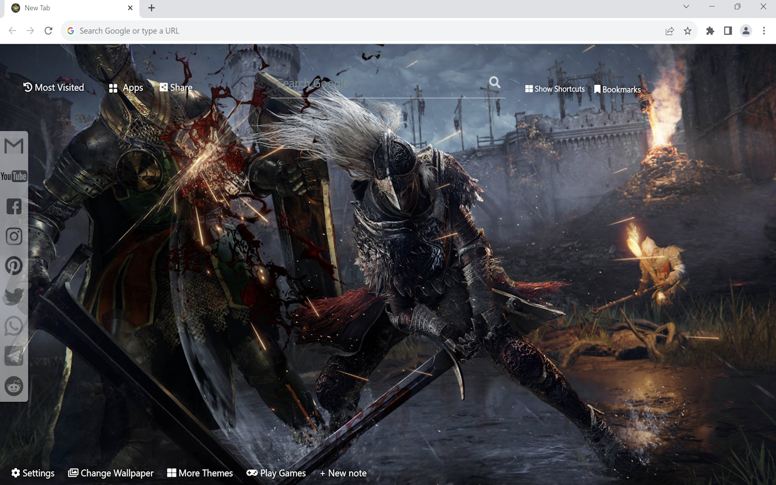
Task: Open the tab search chevron dropdown
Action: click(686, 7)
